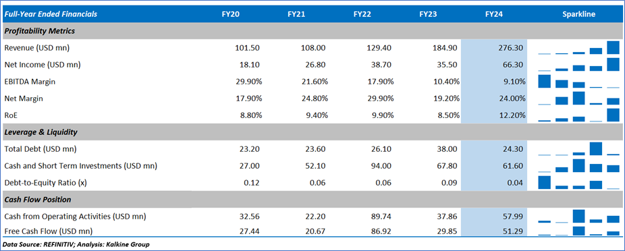
Task: Click the FY22 Free Cash Flow value 86.92
Action: (x=381, y=231)
